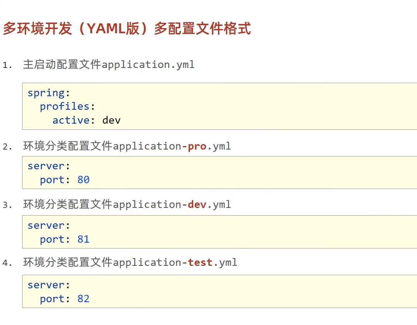The height and width of the screenshot is (325, 417).
Task: Click the dev value after active:
Action: point(111,120)
